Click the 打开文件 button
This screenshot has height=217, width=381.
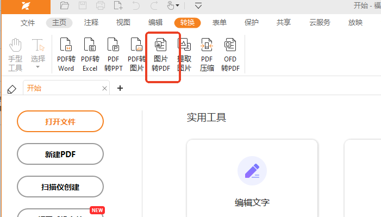click(60, 121)
